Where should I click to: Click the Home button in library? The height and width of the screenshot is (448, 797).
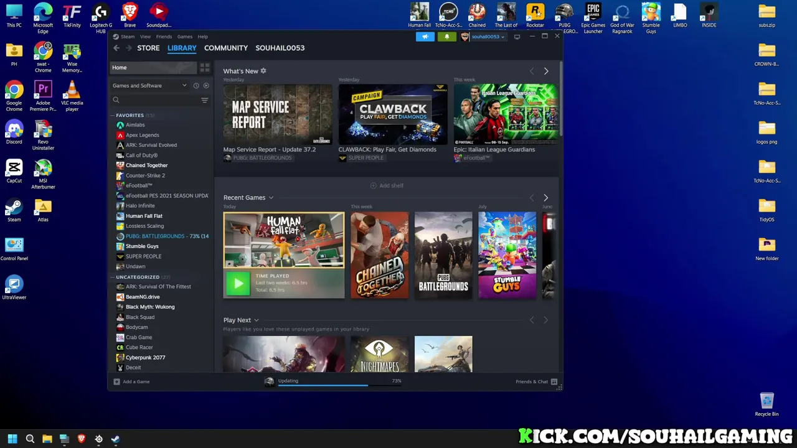[153, 68]
